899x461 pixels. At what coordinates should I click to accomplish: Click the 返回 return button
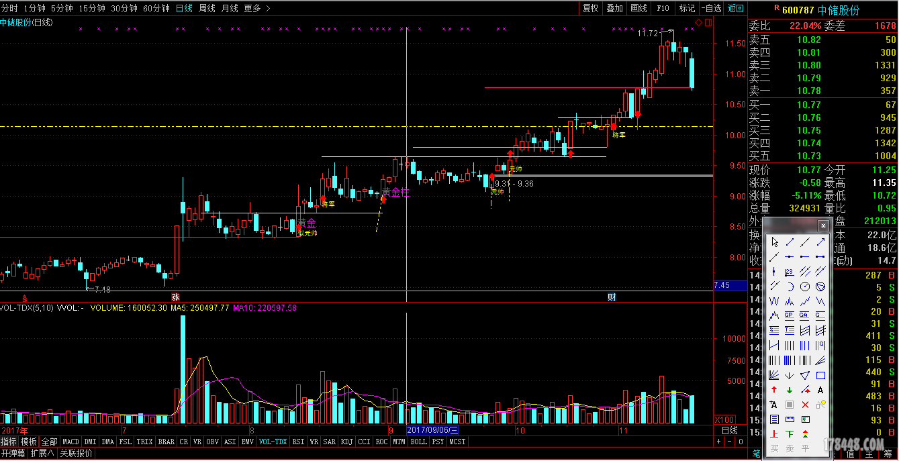tap(736, 8)
